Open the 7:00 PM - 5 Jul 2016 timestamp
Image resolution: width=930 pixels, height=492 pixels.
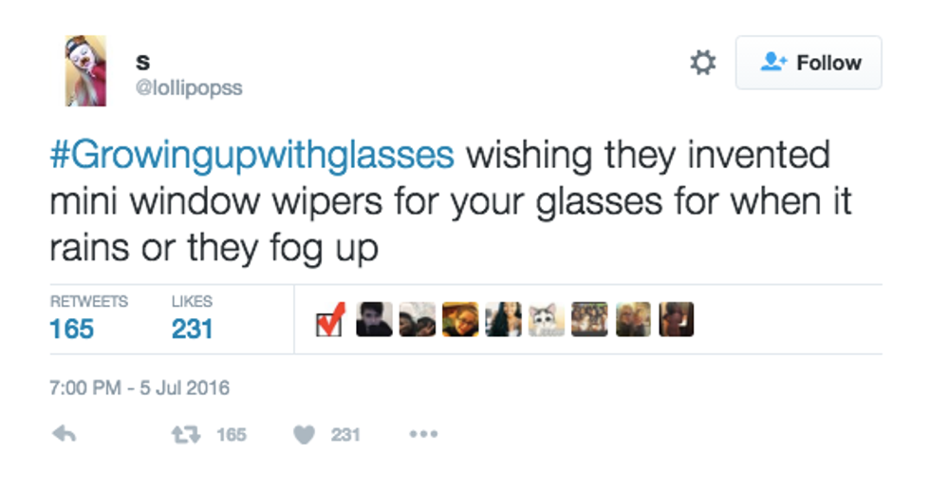(x=139, y=388)
